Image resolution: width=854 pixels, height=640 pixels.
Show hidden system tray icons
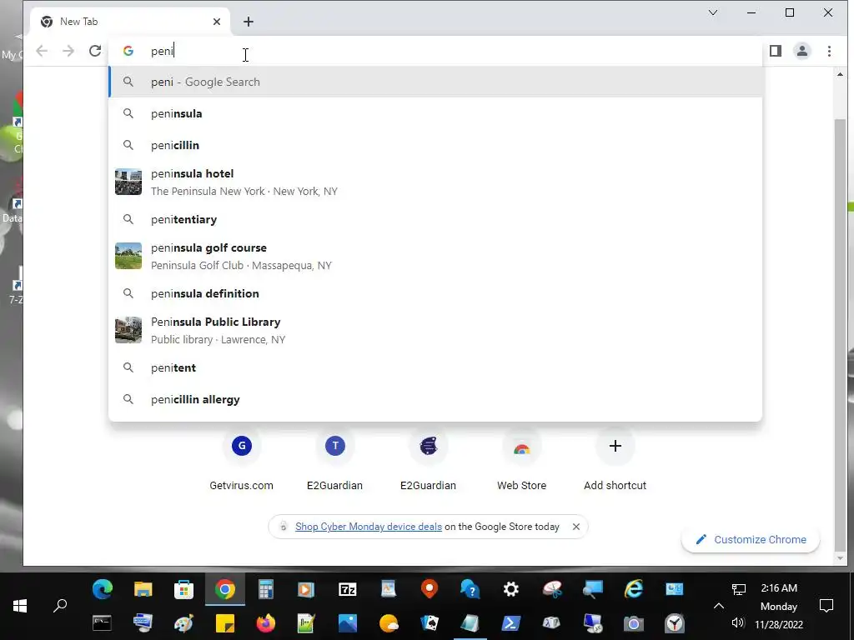[x=718, y=606]
